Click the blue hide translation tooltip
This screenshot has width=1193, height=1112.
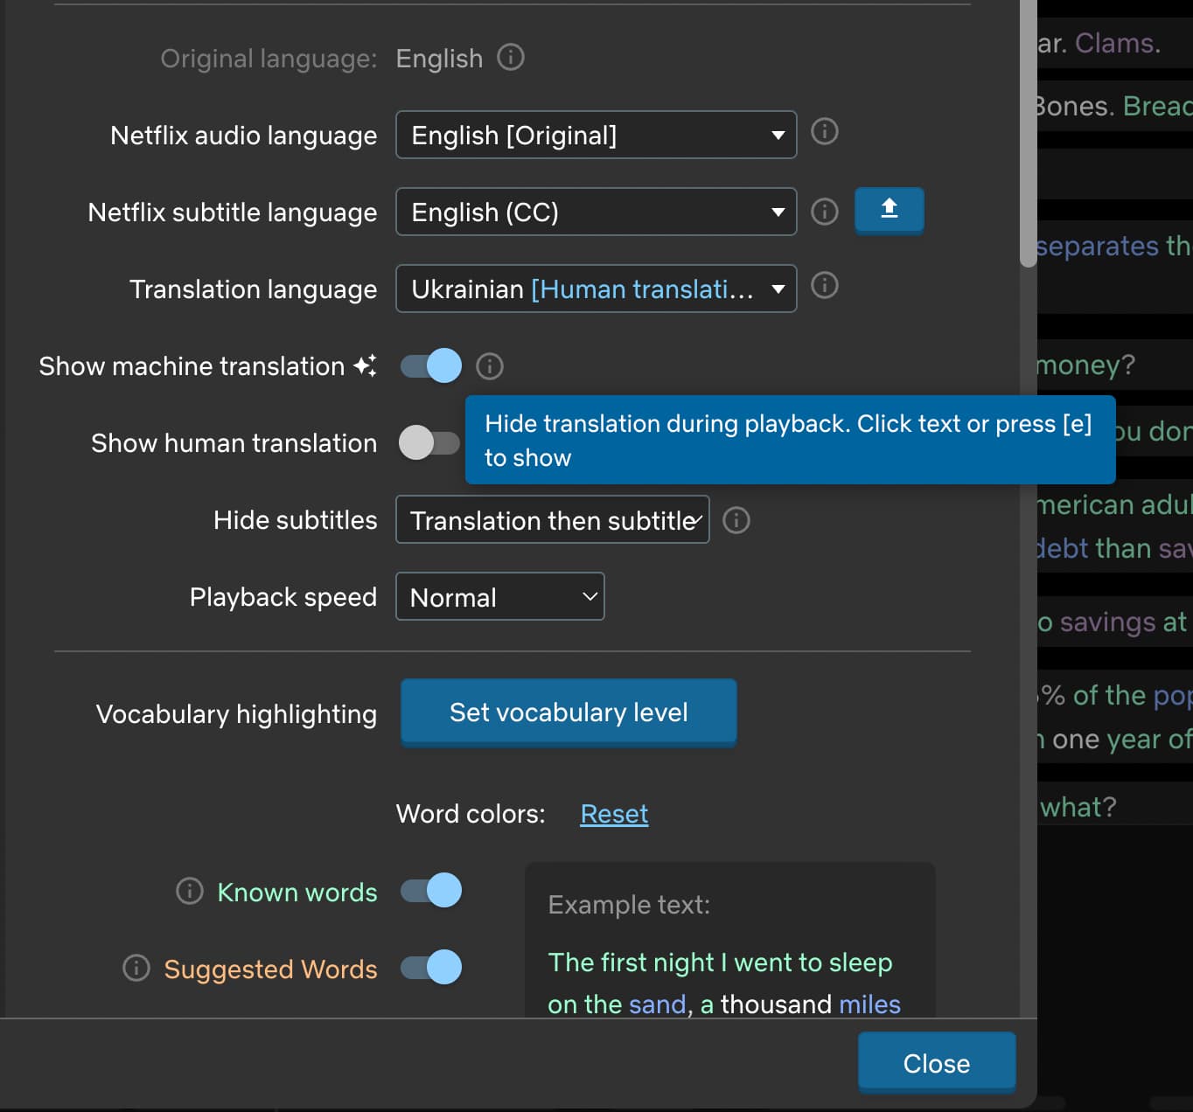click(x=790, y=440)
